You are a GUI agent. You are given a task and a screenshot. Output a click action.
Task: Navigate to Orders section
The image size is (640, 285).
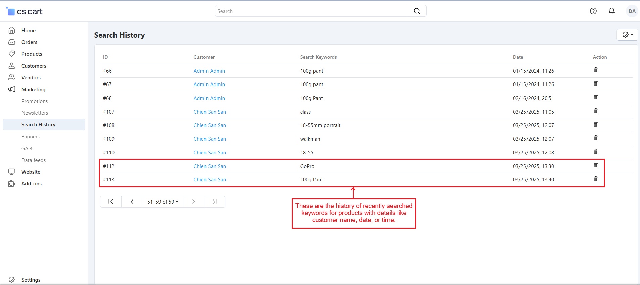29,42
